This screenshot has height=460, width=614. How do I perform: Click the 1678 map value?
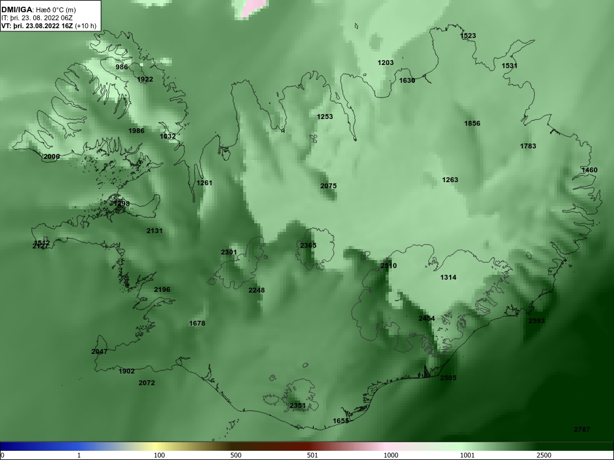(197, 323)
